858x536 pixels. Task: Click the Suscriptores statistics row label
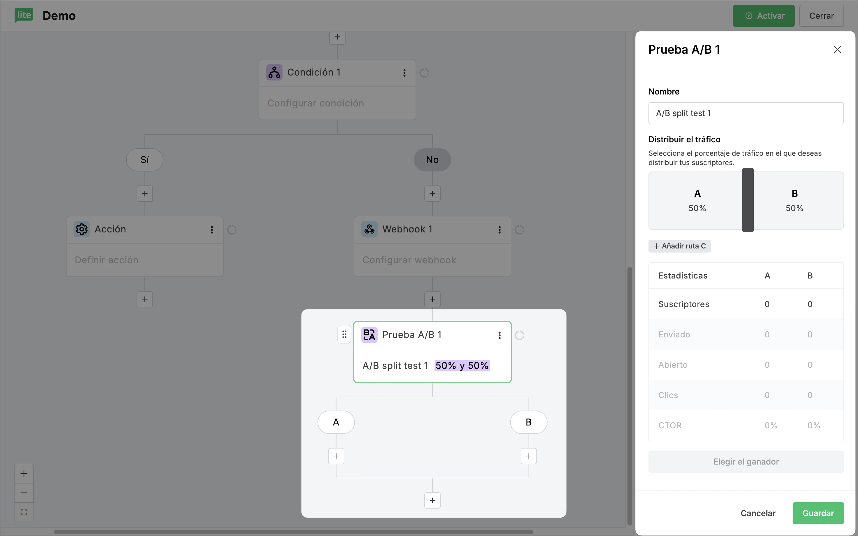tap(683, 304)
